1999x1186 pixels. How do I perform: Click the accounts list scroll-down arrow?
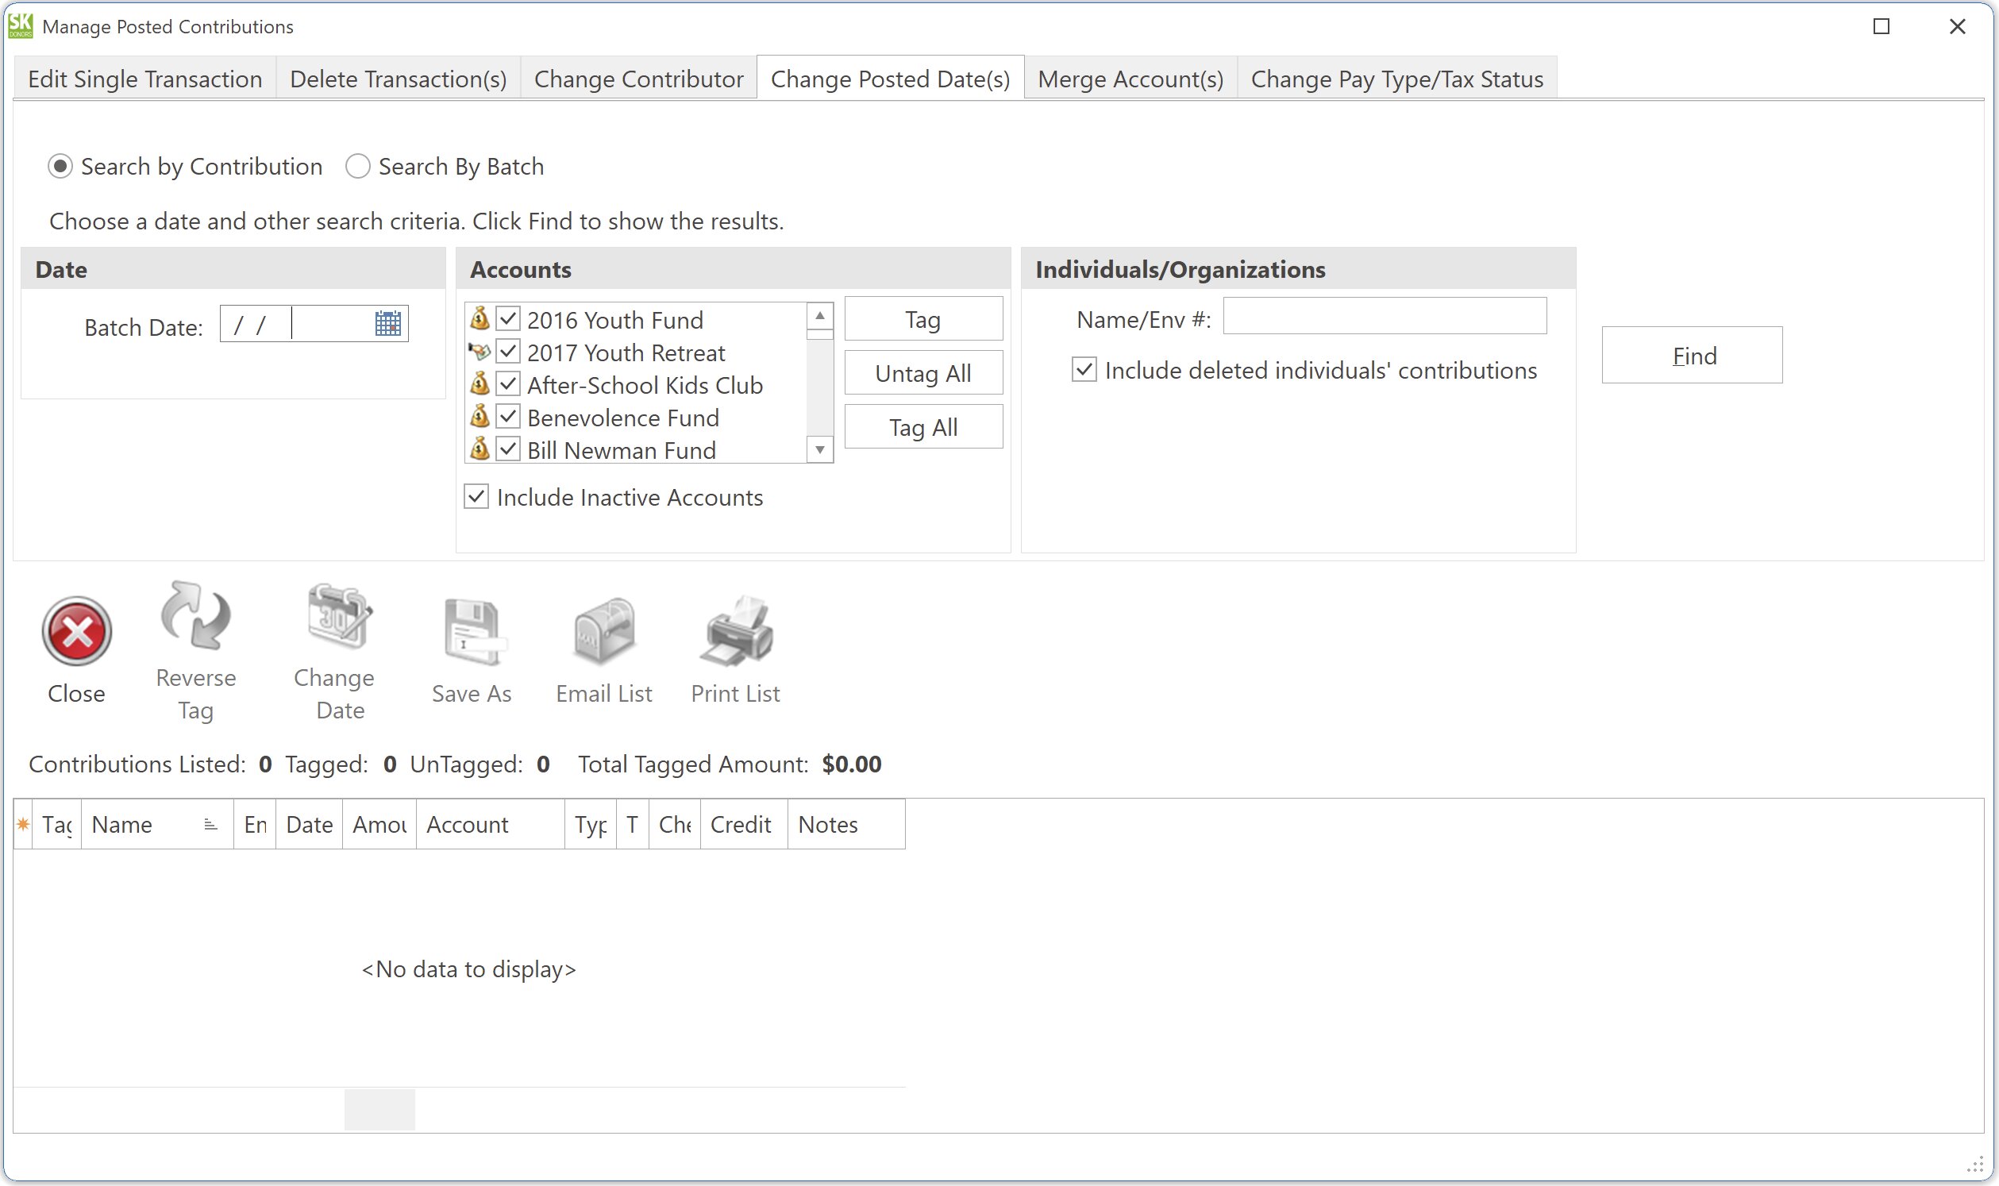pos(820,450)
